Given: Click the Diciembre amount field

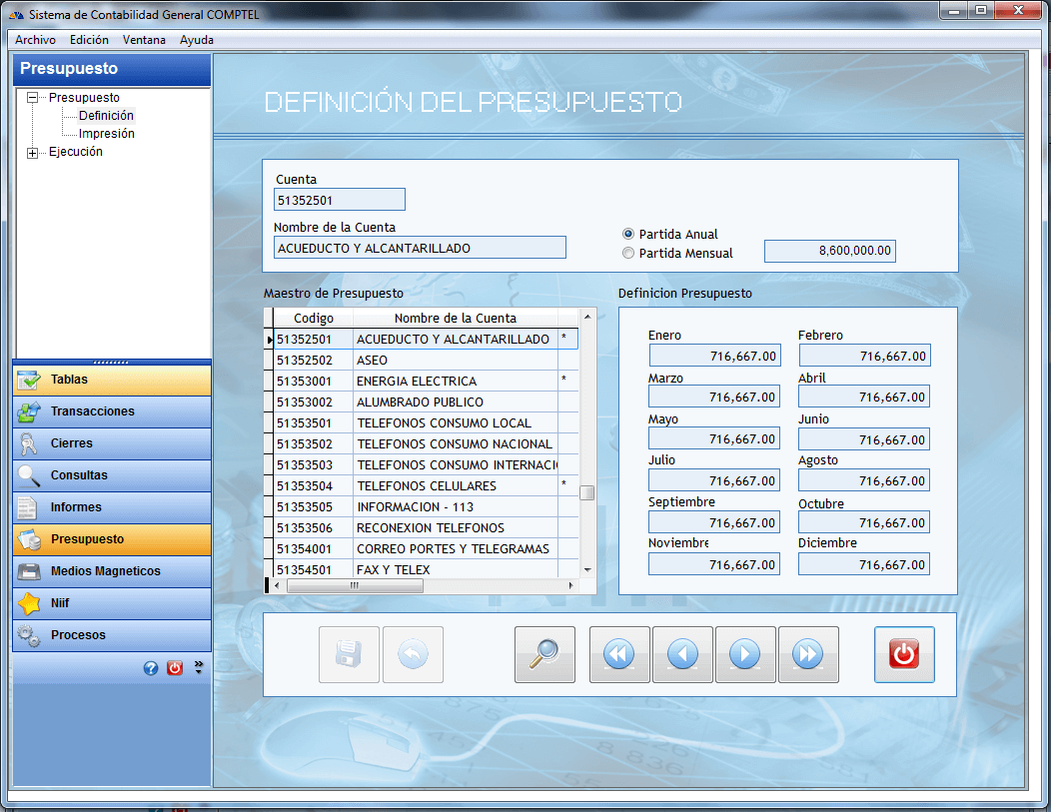Looking at the screenshot, I should [864, 564].
